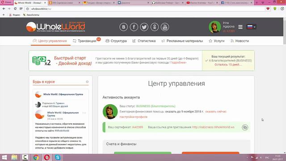Bookmark page with the heart icon
This screenshot has height=161, width=286.
coord(268,8)
